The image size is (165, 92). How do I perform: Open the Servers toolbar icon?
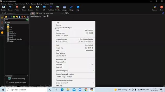[x=10, y=8]
